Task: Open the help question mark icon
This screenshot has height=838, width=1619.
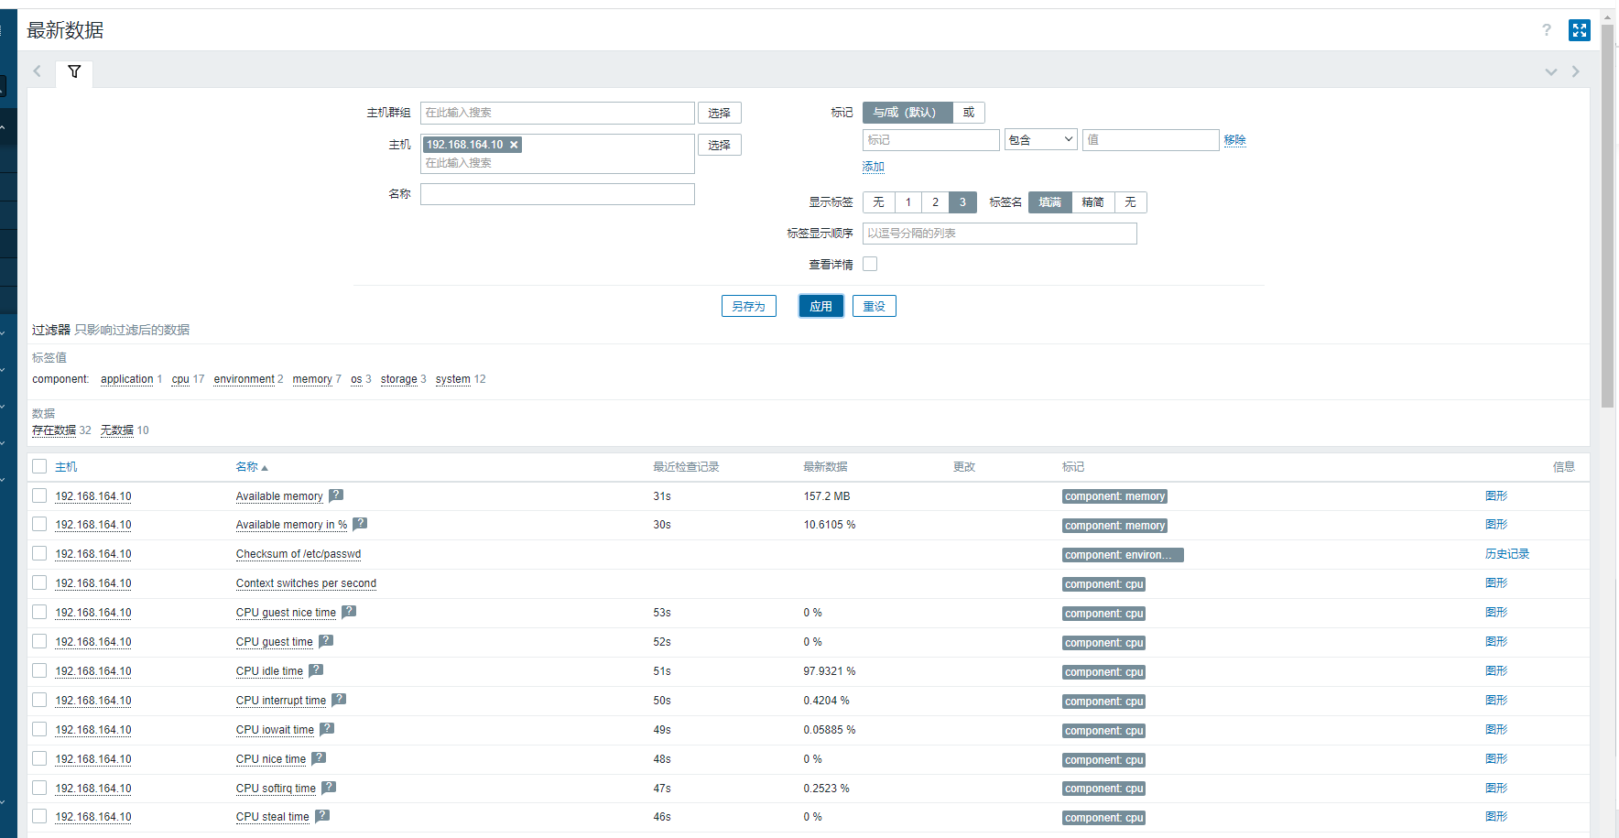Action: tap(1547, 30)
